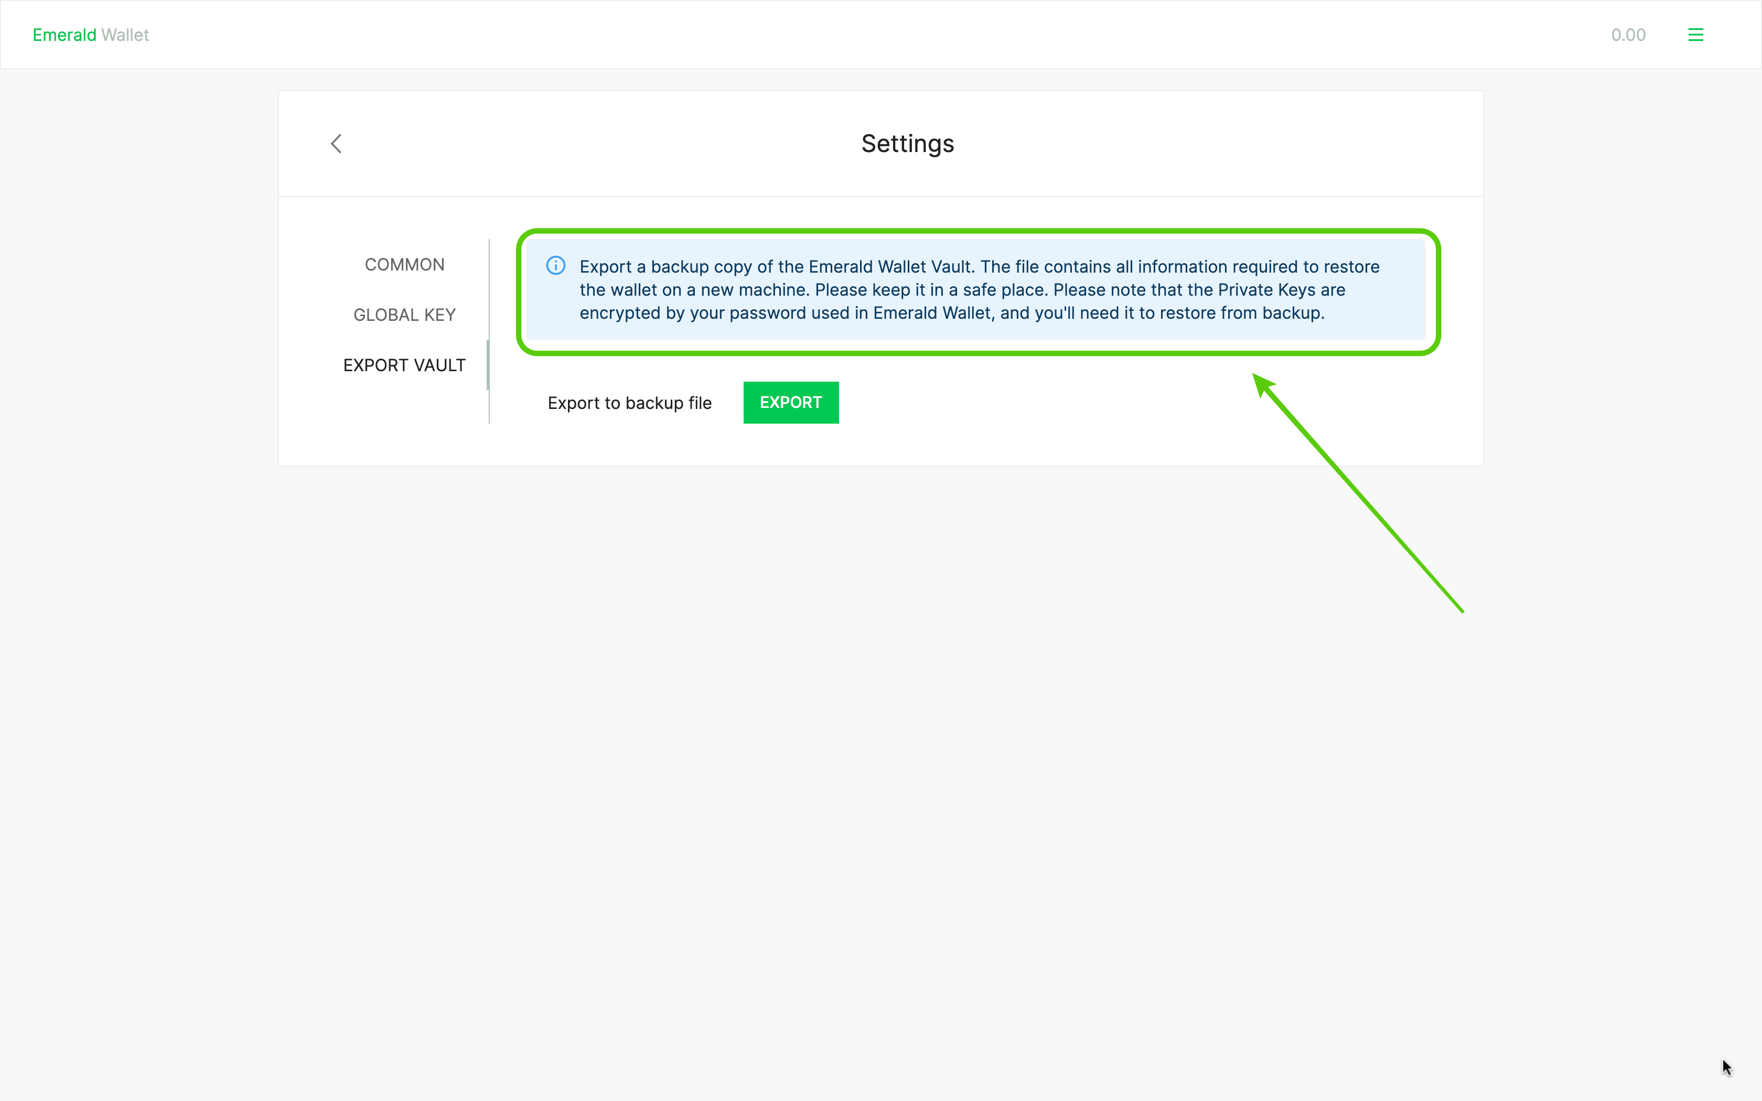The width and height of the screenshot is (1762, 1101).
Task: Click the 'Export to backup file' label
Action: 629,403
